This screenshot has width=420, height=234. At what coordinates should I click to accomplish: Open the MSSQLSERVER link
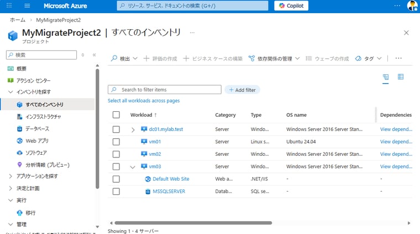(x=169, y=191)
